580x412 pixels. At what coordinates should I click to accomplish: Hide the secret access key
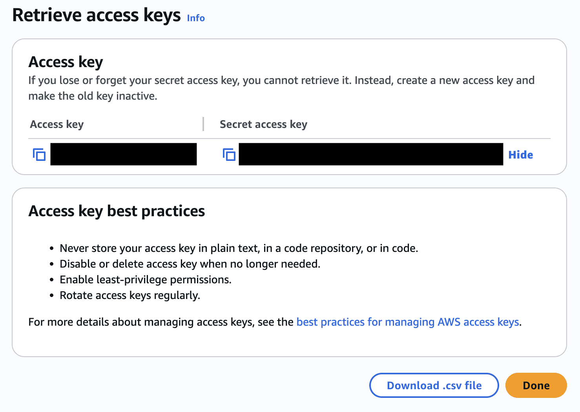coord(520,155)
